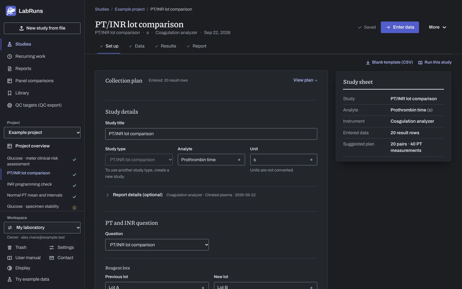
Task: Open the Question dropdown
Action: [157, 245]
